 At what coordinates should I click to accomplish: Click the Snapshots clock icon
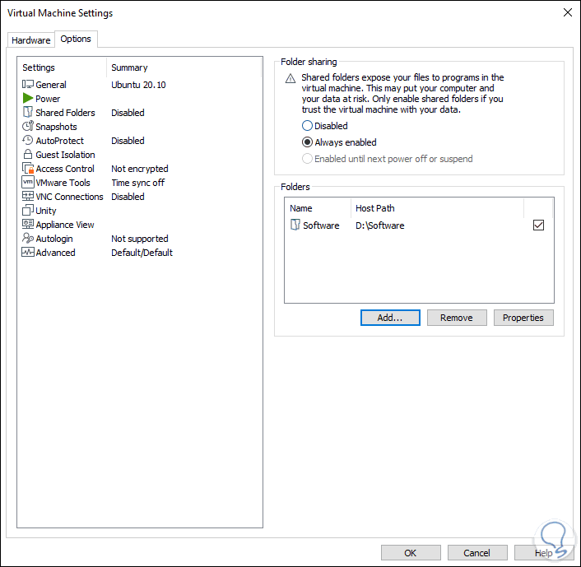(28, 127)
